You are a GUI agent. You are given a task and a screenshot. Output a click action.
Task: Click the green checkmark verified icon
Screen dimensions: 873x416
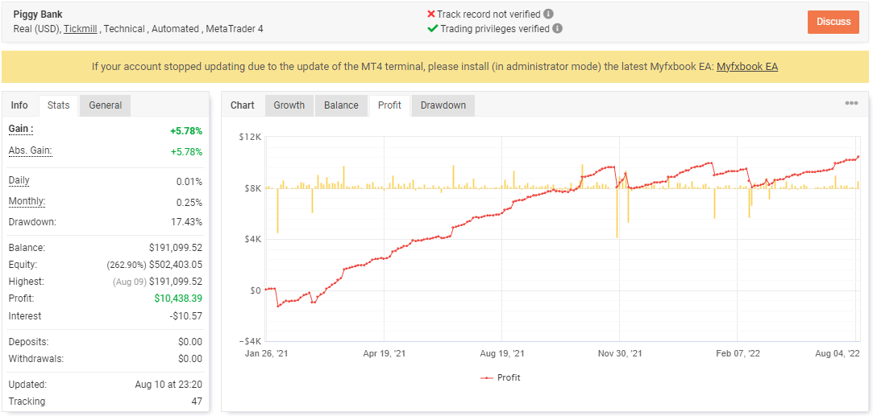433,28
